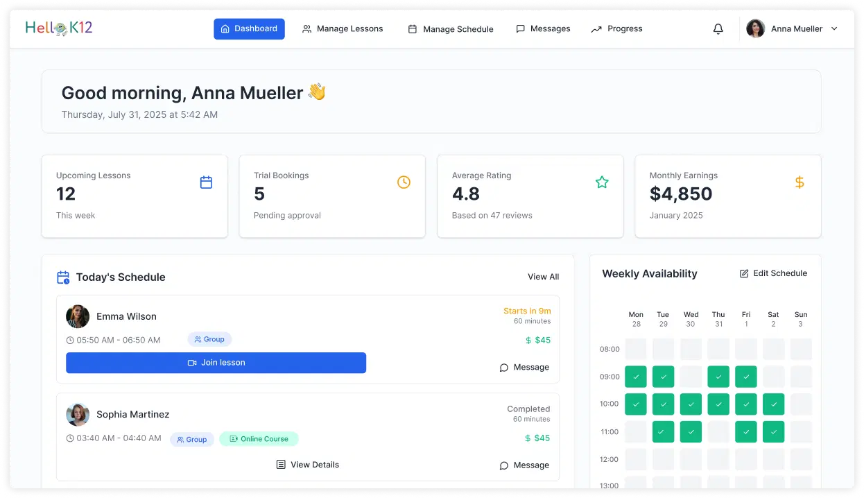Click Sophia Martinez's avatar
Viewport: 864px width, 498px height.
pyautogui.click(x=78, y=414)
